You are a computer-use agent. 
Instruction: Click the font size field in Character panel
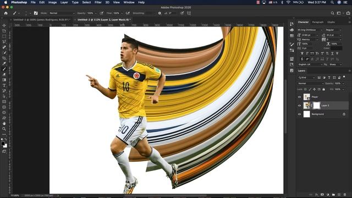[x=310, y=35]
